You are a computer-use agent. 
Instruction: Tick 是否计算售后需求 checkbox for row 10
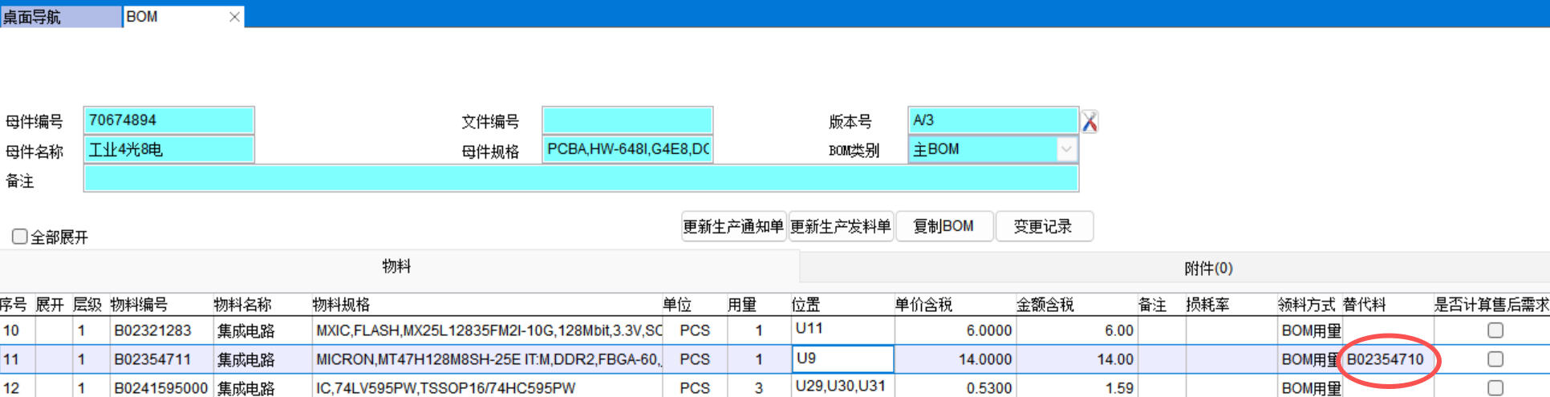coord(1495,330)
